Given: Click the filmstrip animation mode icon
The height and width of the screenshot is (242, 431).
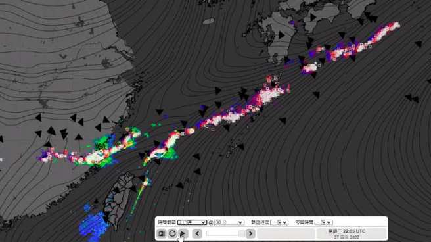Looking at the screenshot, I should tap(162, 233).
